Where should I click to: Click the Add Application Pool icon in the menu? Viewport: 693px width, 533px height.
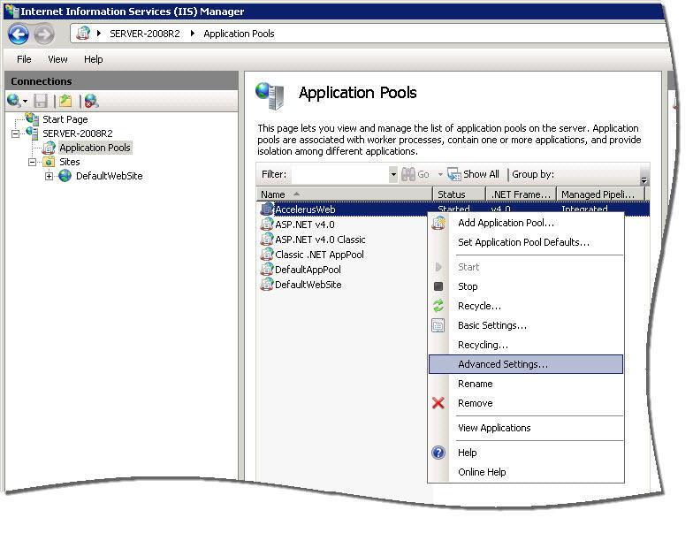pos(438,223)
